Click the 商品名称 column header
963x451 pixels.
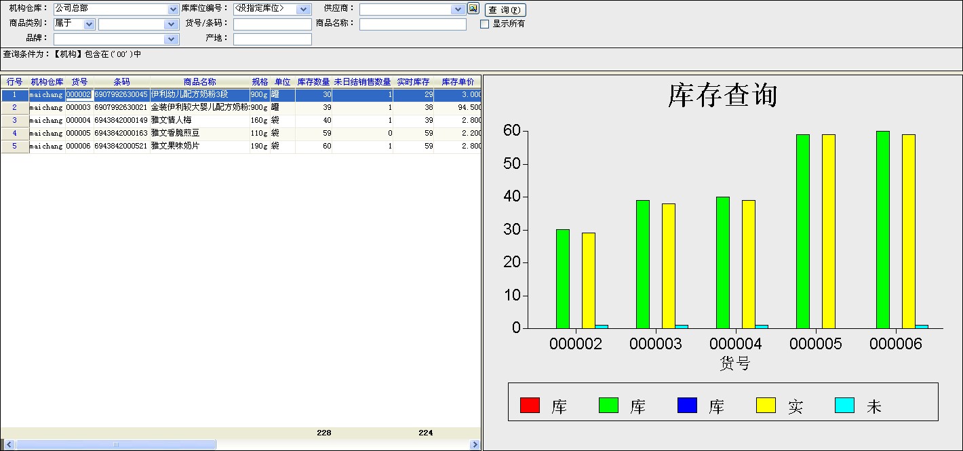point(199,82)
